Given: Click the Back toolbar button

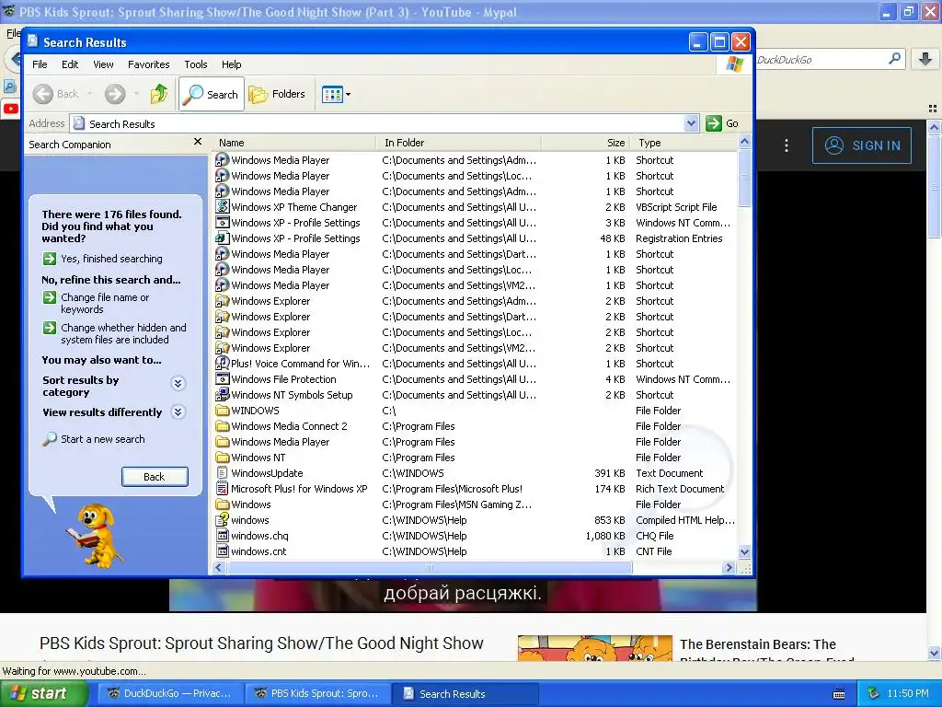Looking at the screenshot, I should 56,94.
